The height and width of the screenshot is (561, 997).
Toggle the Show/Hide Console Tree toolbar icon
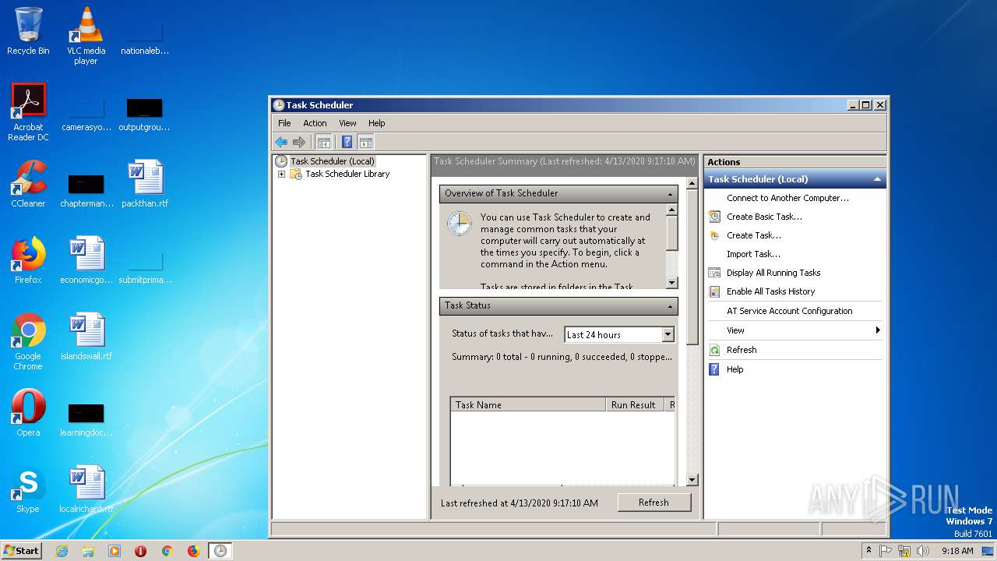click(324, 142)
